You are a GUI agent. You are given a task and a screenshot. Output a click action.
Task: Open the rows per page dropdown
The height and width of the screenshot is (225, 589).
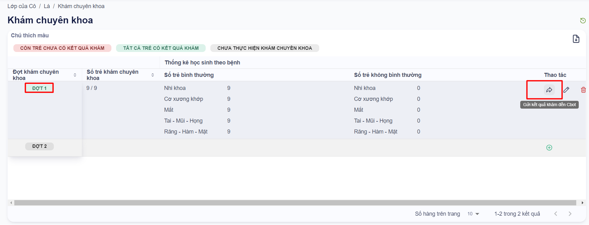(473, 214)
